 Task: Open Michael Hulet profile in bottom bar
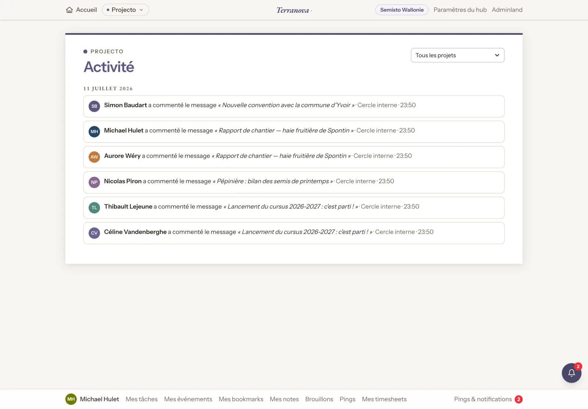pos(100,399)
